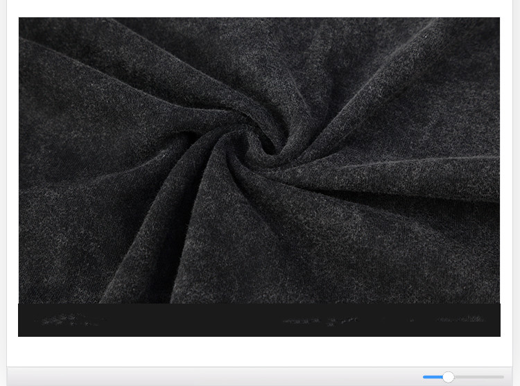Click the blurred text in middle of black banner
520x386 pixels.
pyautogui.click(x=319, y=321)
